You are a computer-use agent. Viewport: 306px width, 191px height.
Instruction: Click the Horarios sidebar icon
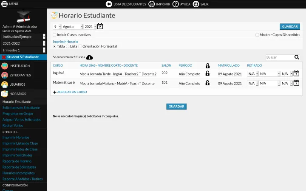click(5, 94)
